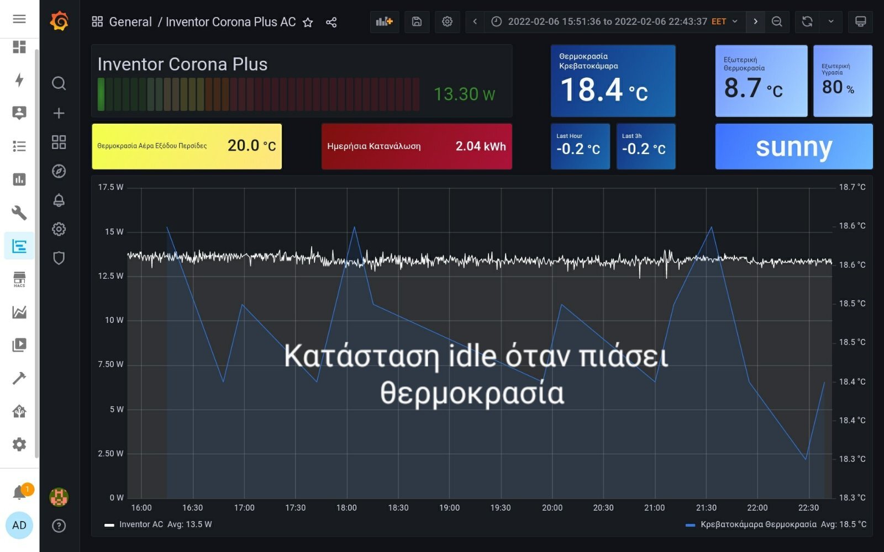884x552 pixels.
Task: Open the time range picker dropdown
Action: (x=615, y=22)
